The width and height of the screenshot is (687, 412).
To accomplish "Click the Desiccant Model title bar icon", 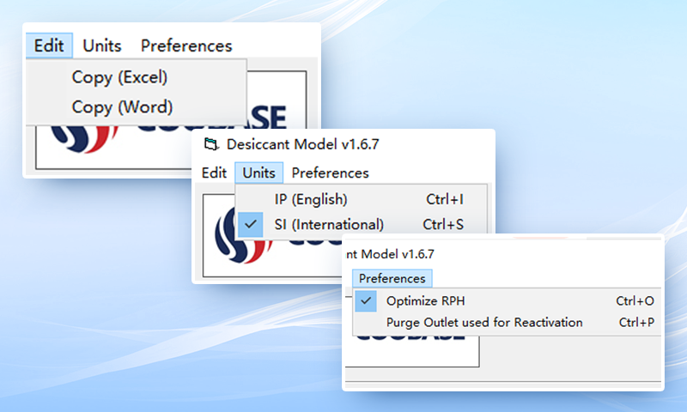I will click(209, 144).
